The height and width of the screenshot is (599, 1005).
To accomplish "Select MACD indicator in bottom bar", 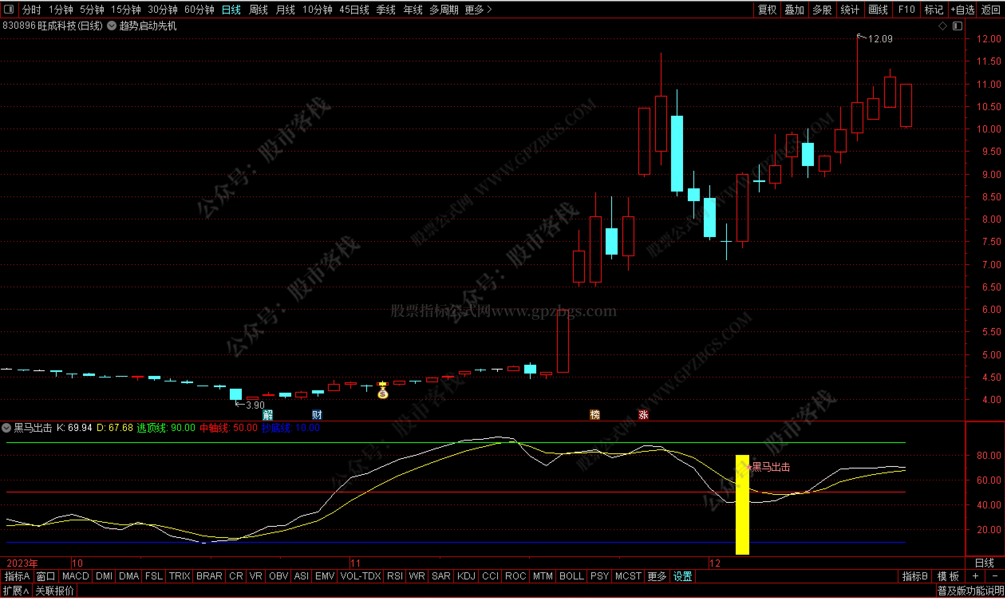I will (x=75, y=576).
